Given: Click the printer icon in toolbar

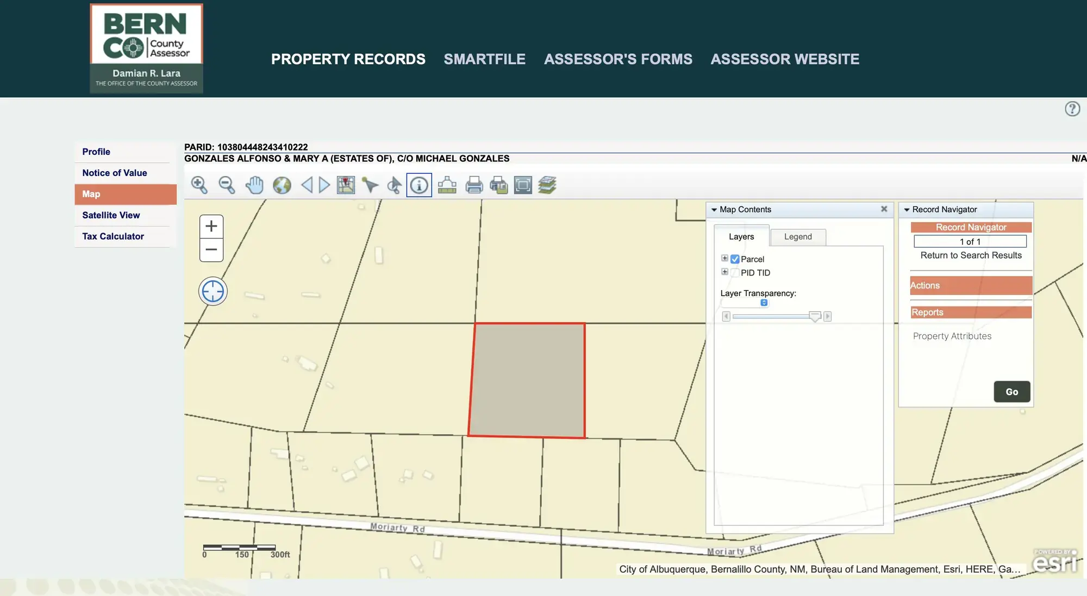Looking at the screenshot, I should click(x=474, y=185).
